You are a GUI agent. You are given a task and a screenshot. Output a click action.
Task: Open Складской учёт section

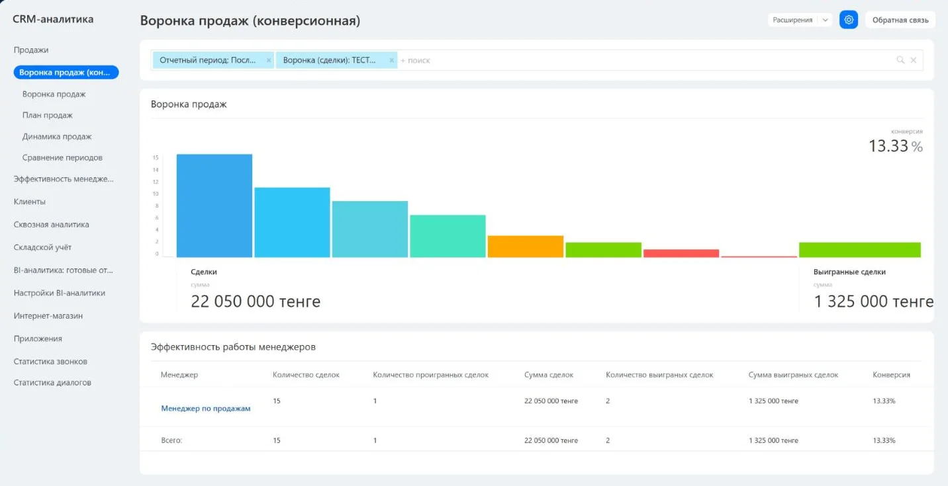(x=42, y=247)
